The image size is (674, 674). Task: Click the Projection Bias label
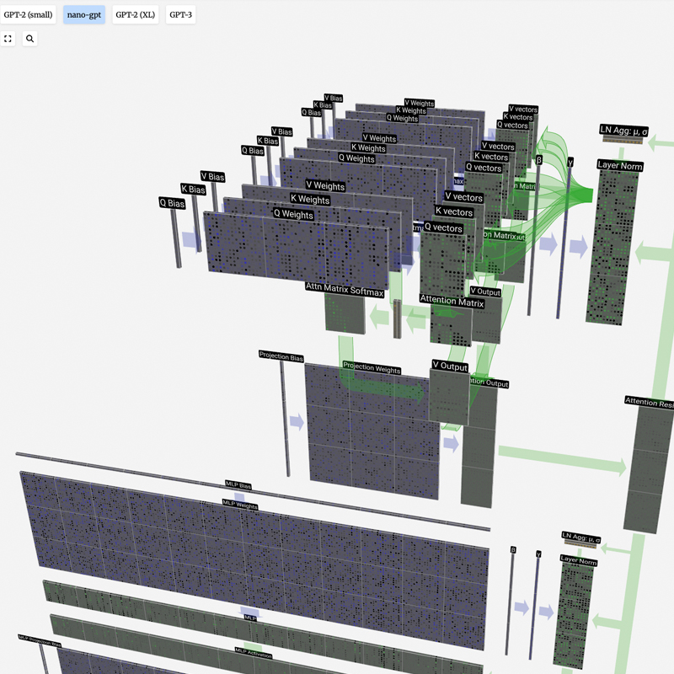pyautogui.click(x=281, y=356)
